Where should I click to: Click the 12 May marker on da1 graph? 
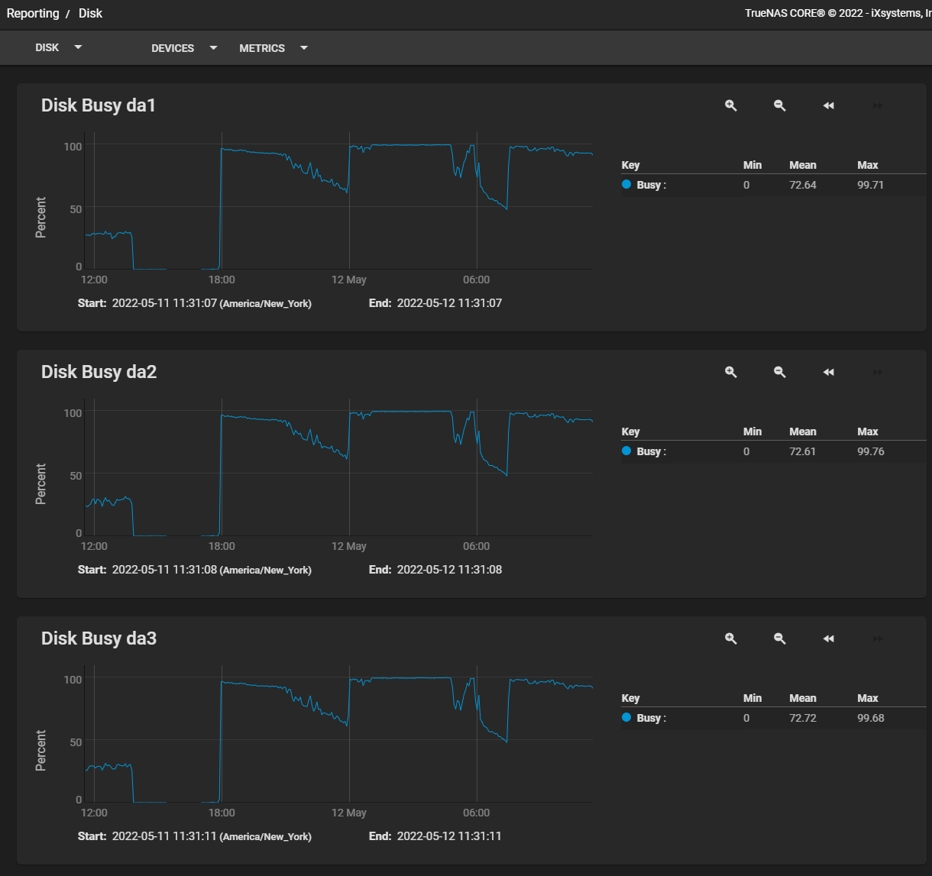tap(349, 280)
